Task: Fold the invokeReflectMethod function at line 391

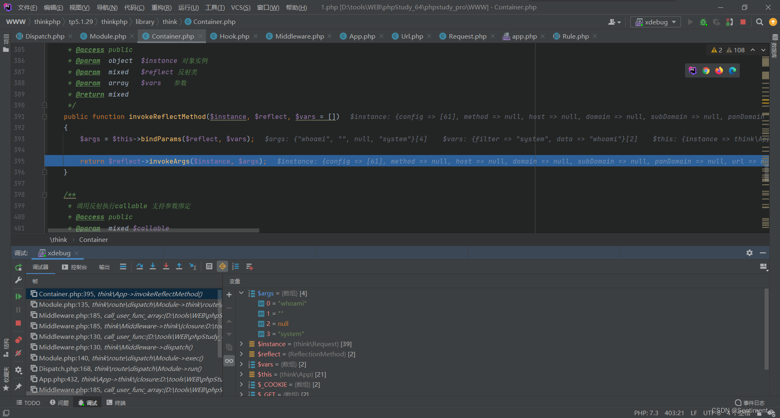Action: tap(45, 117)
